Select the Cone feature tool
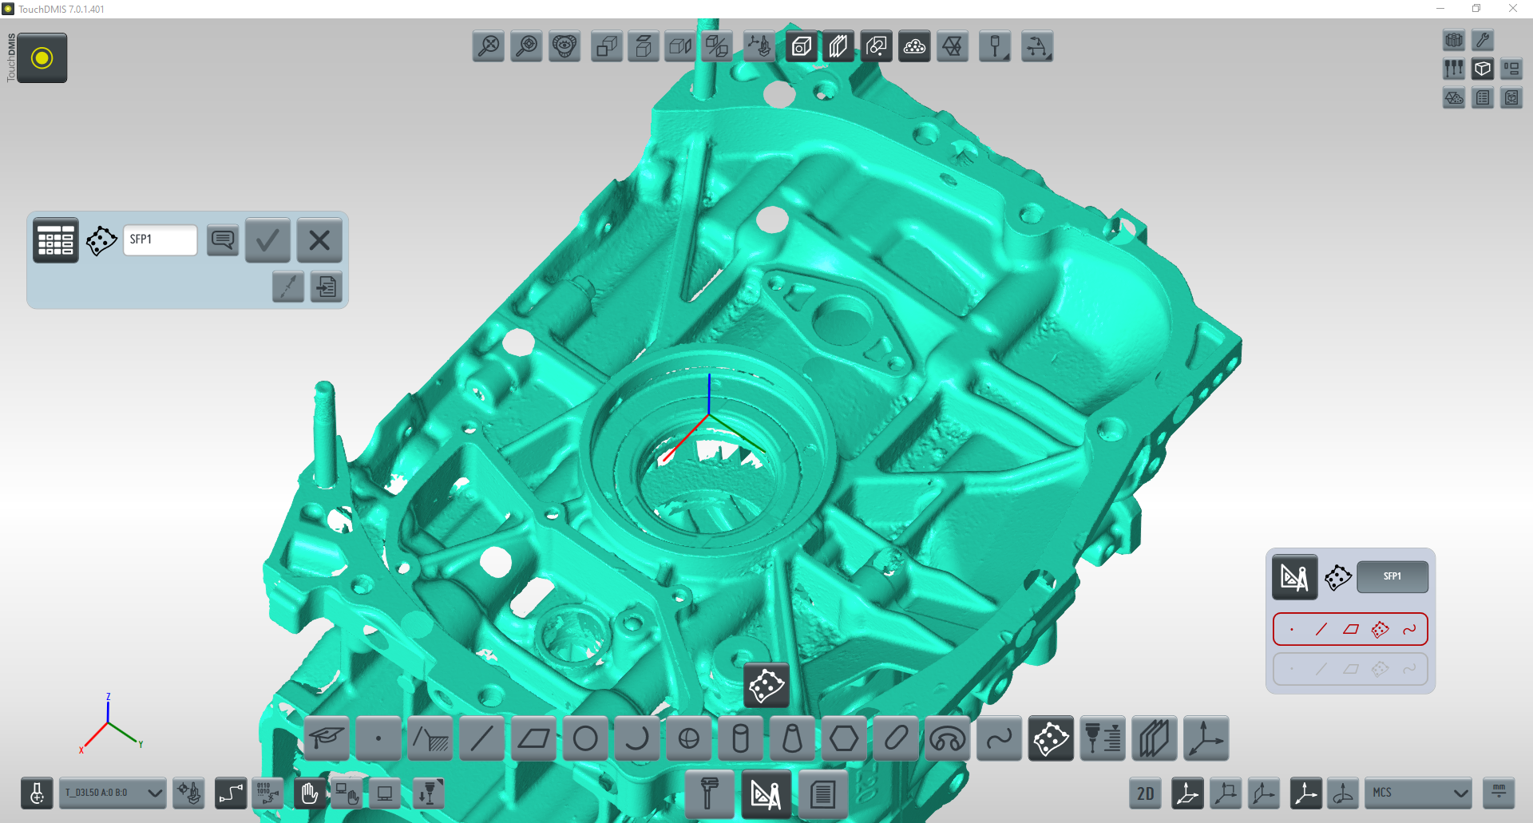 (792, 738)
